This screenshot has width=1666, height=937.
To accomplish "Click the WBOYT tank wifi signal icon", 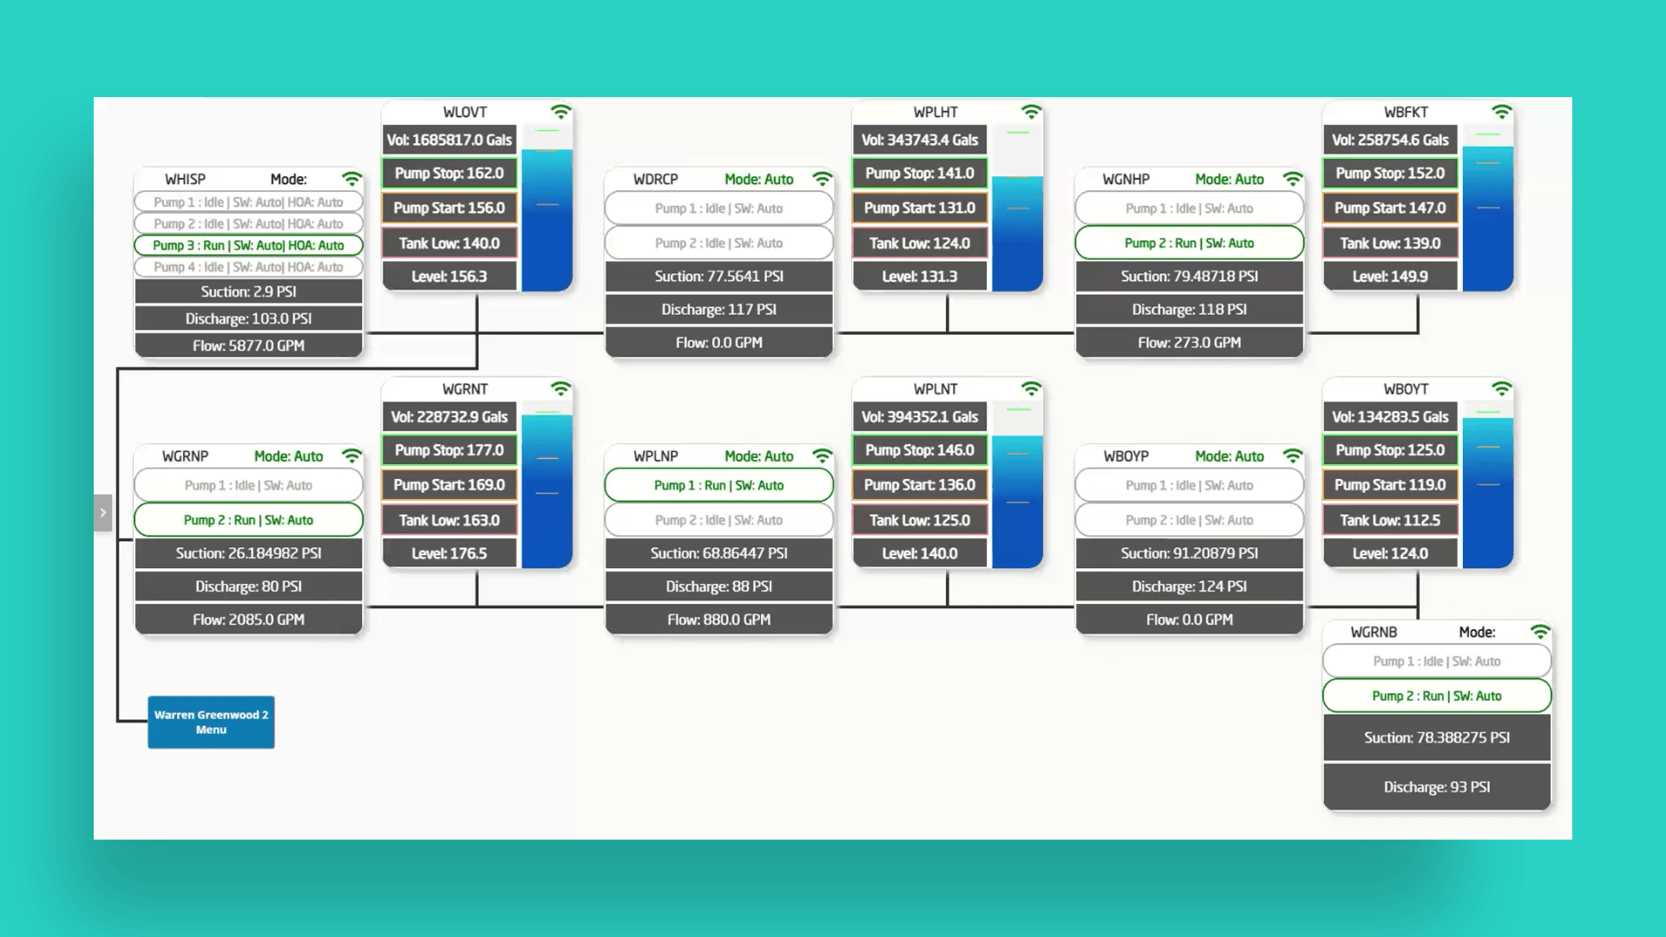I will pyautogui.click(x=1501, y=389).
